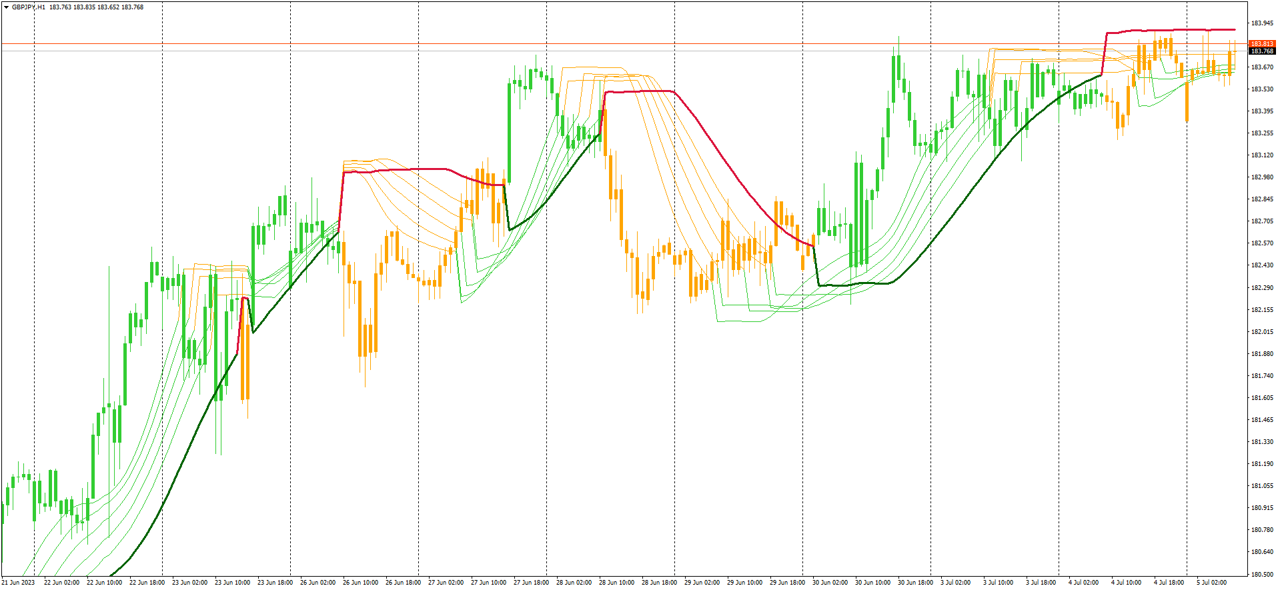Click the 182.980 price axis label
Screen dimensions: 1278x590
click(x=1262, y=177)
